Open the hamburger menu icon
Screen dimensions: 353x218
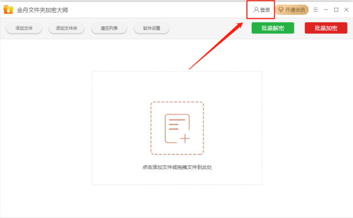point(316,10)
